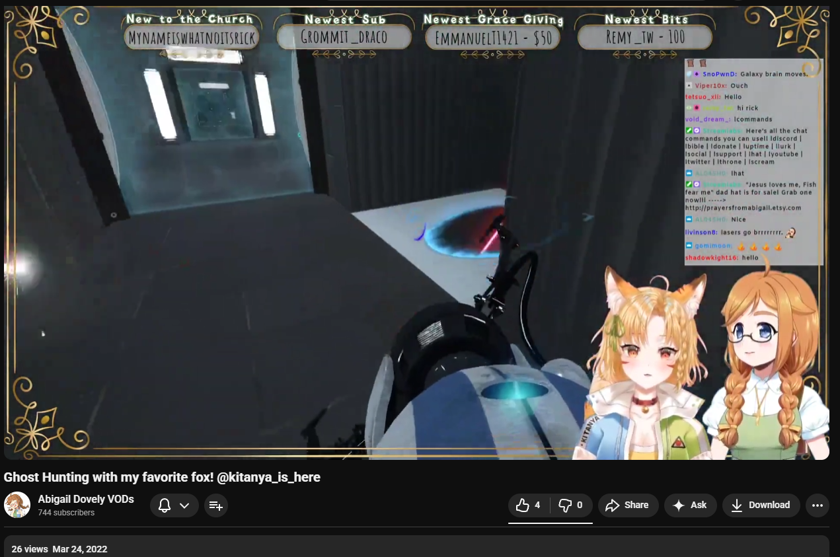Click the 744 subscribers text
Viewport: 840px width, 557px height.
(66, 513)
